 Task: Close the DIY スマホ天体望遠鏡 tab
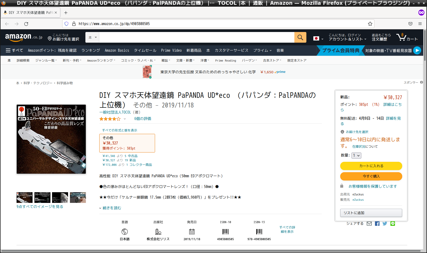[56, 13]
